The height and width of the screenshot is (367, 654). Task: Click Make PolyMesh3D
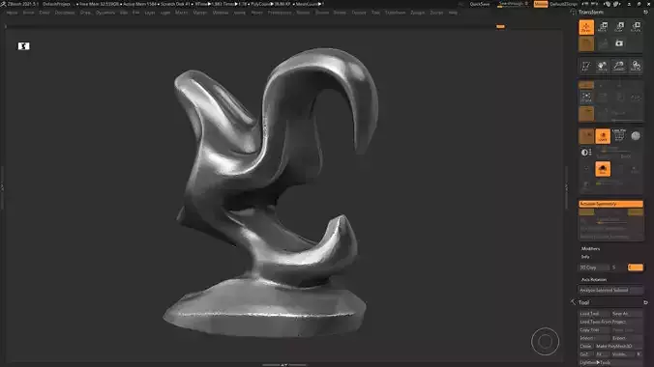pos(618,346)
